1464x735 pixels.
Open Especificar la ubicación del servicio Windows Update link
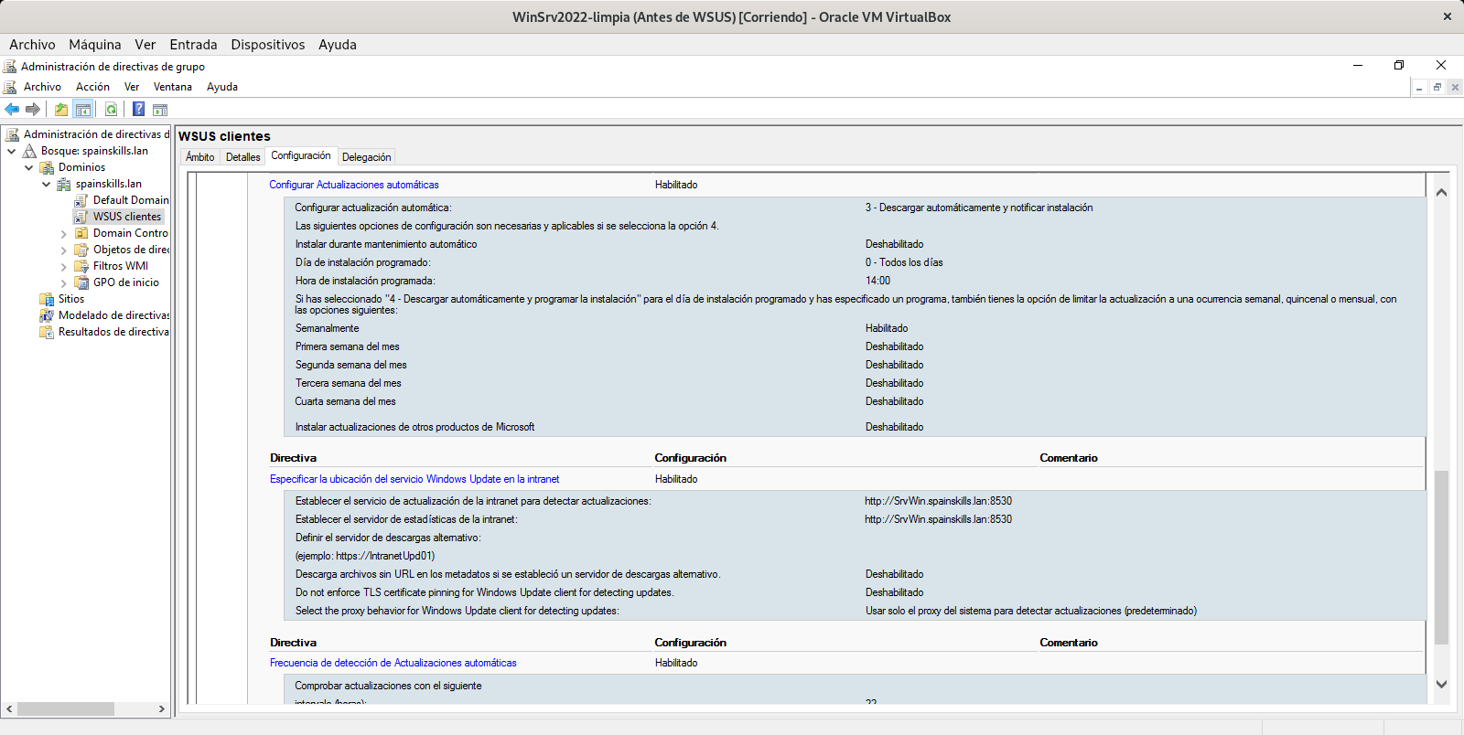414,479
